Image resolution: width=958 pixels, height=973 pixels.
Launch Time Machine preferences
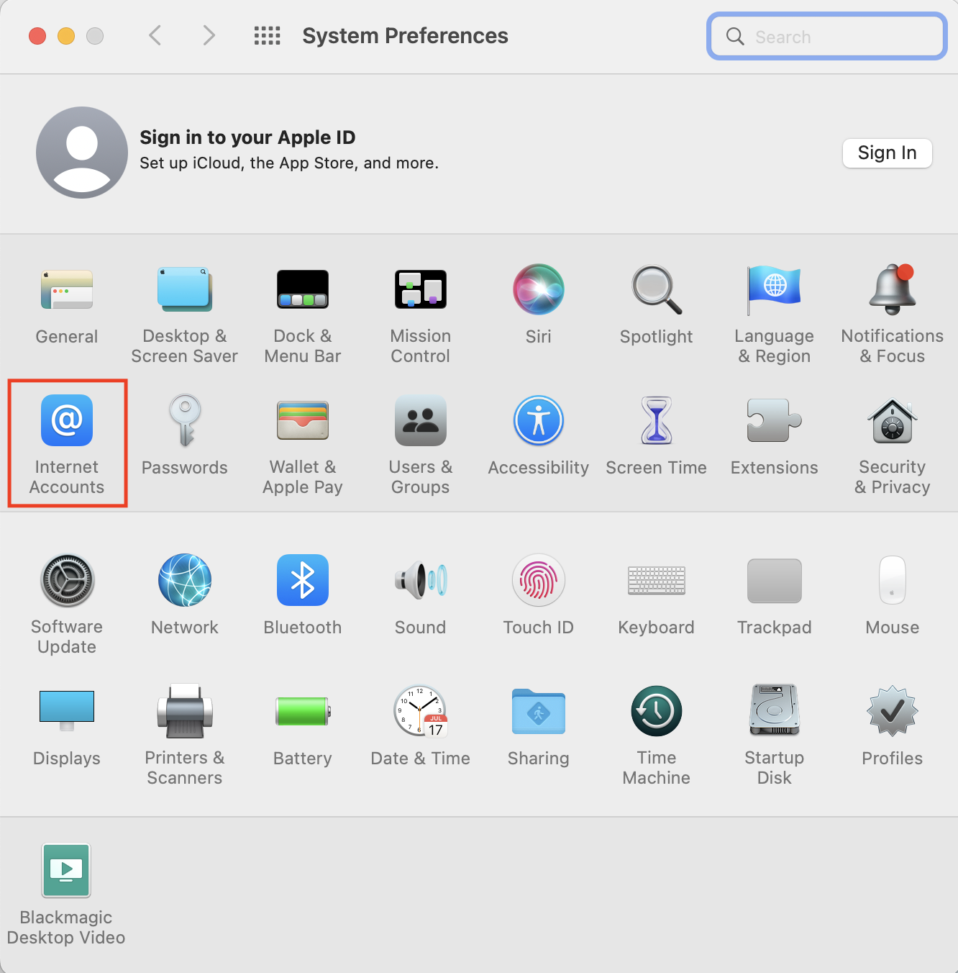pyautogui.click(x=656, y=712)
